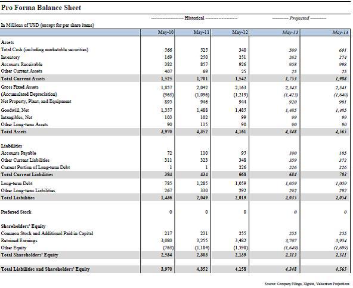Screen dimensions: 353x288
Task: Click the Long-term Debt row label
Action: [x=17, y=183]
